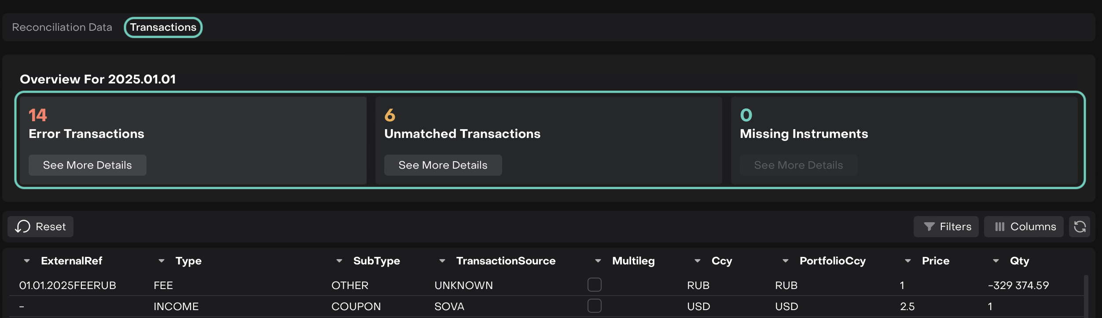
Task: Switch to Reconciliation Data tab
Action: (x=62, y=27)
